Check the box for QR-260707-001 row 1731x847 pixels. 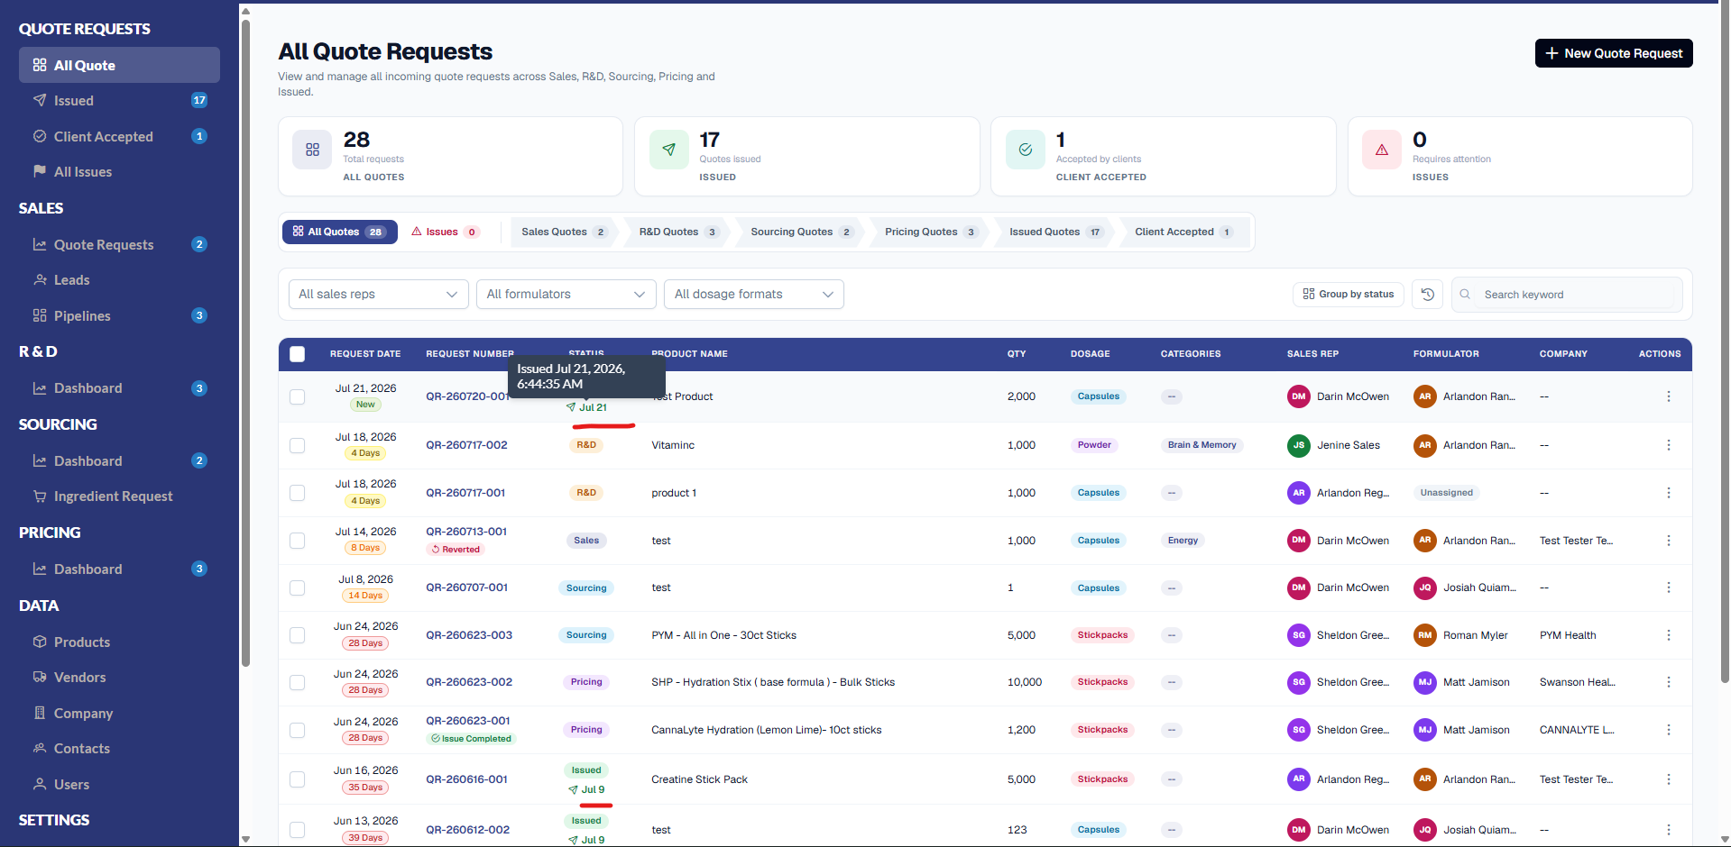(x=297, y=587)
